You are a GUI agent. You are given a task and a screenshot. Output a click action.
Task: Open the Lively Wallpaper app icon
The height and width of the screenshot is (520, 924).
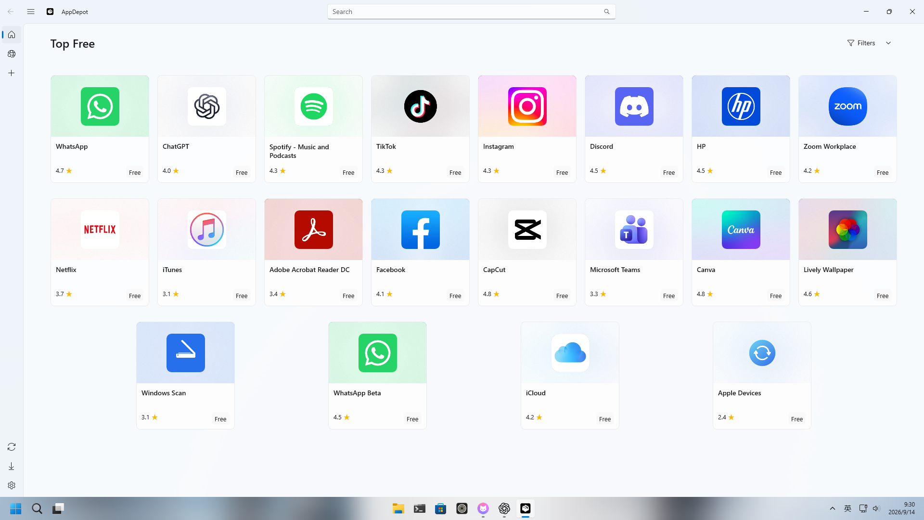point(848,230)
